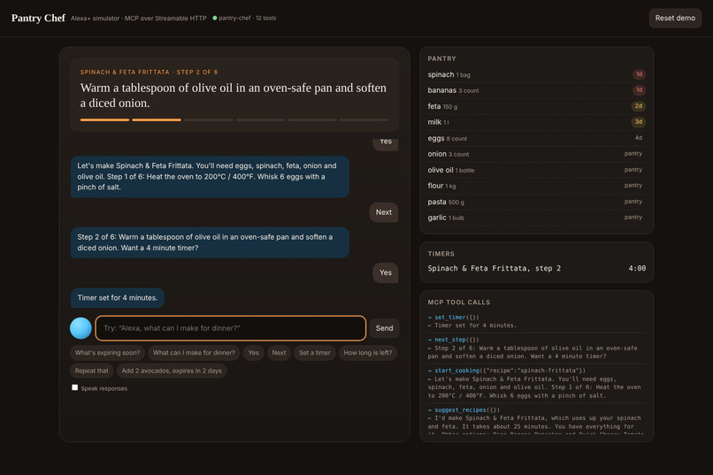Click the milk 3d expiry badge
This screenshot has height=475, width=713.
coord(639,122)
